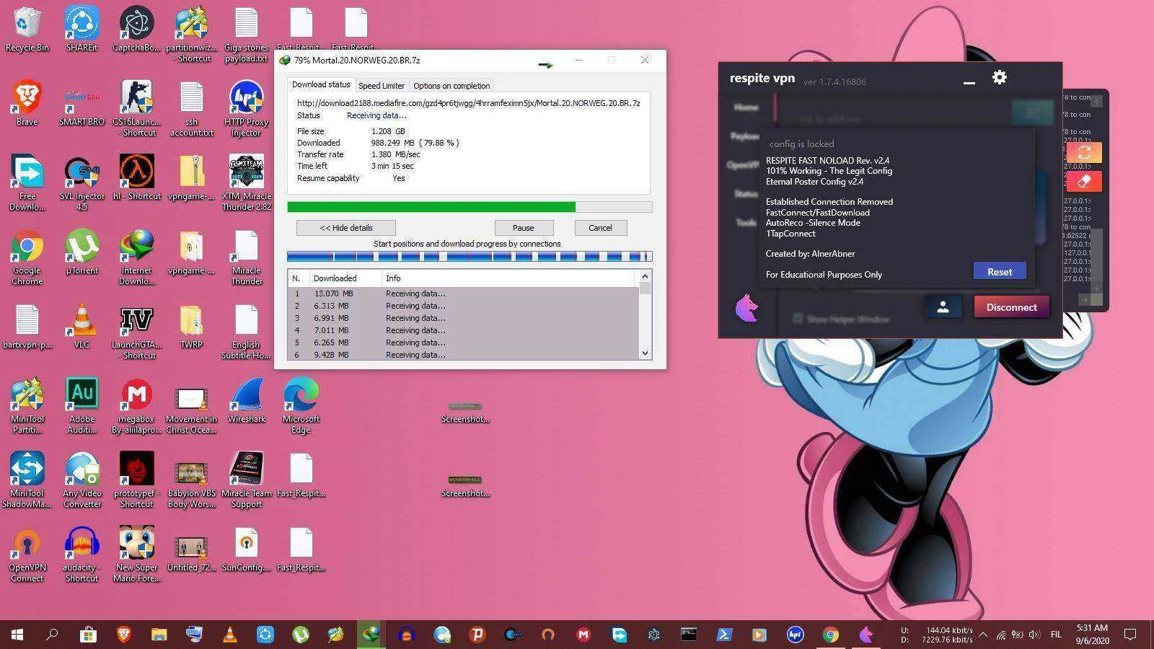Open the Recycle Bin desktop icon
Image resolution: width=1154 pixels, height=649 pixels.
click(27, 30)
